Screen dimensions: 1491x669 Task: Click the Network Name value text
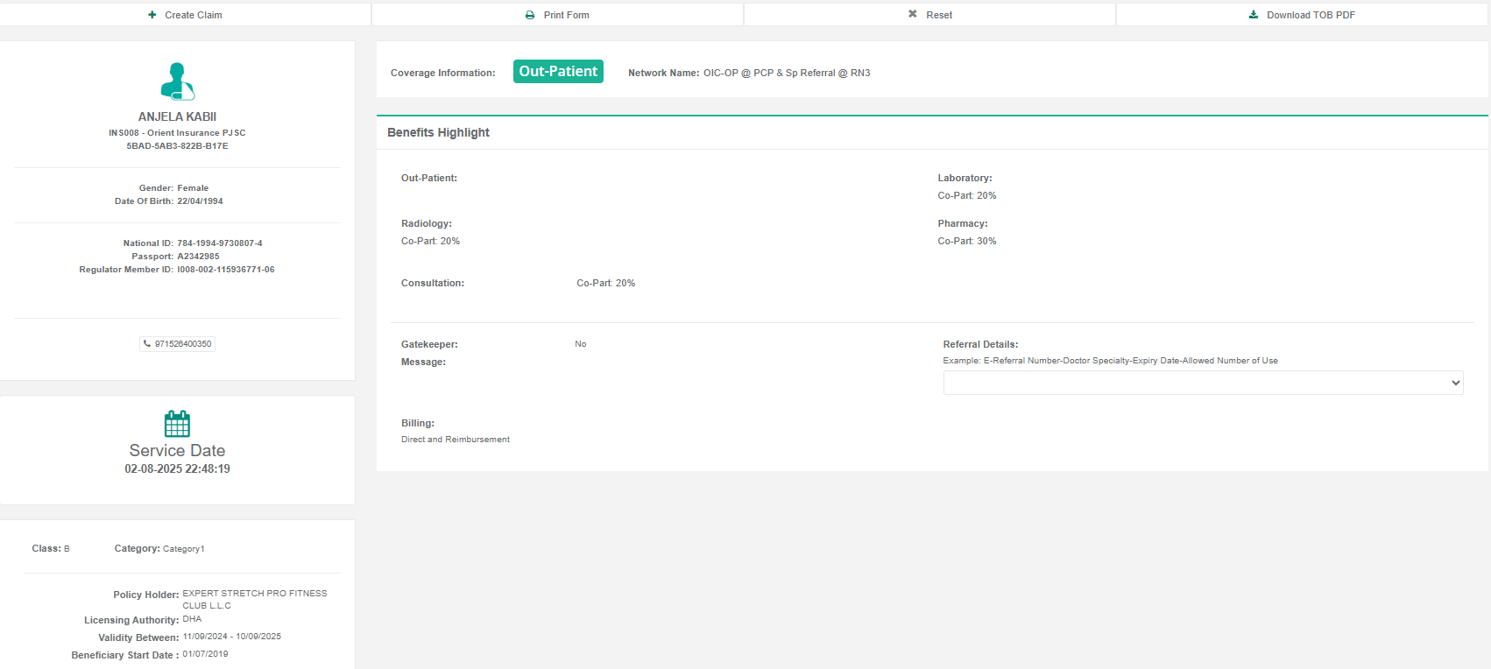click(786, 73)
